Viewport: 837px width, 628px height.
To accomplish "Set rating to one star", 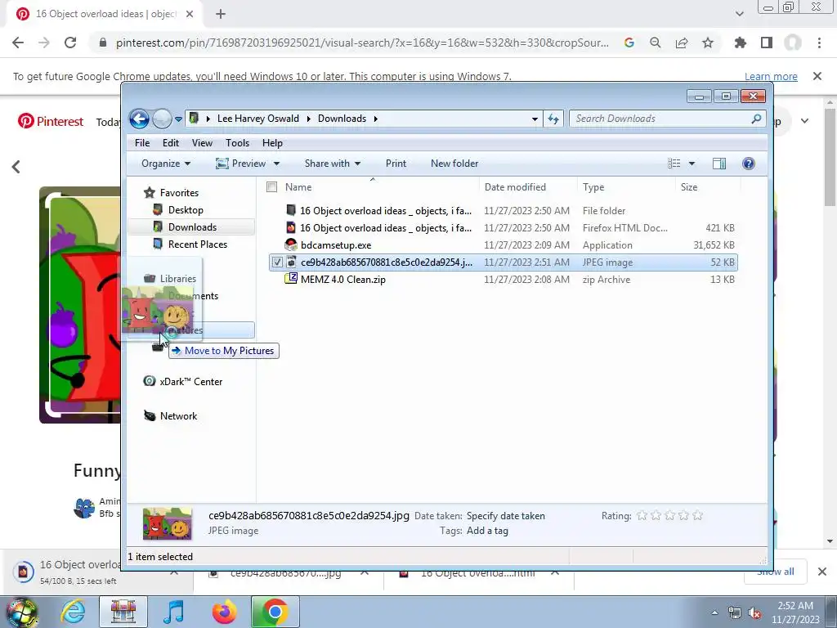I will point(642,515).
